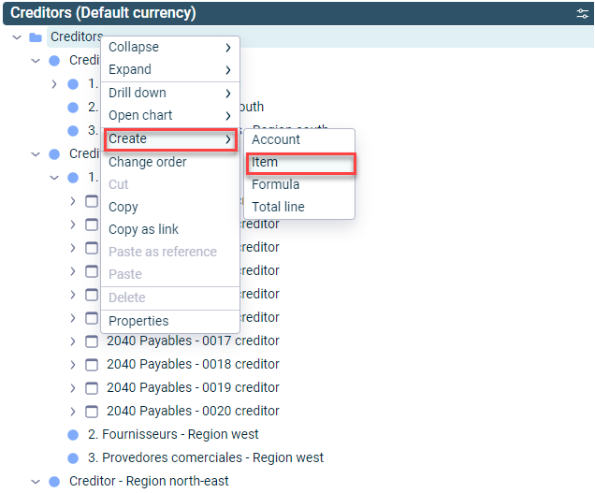Click blue dot of Creditor - Region north-east
Viewport: 595px width, 493px height.
point(54,482)
